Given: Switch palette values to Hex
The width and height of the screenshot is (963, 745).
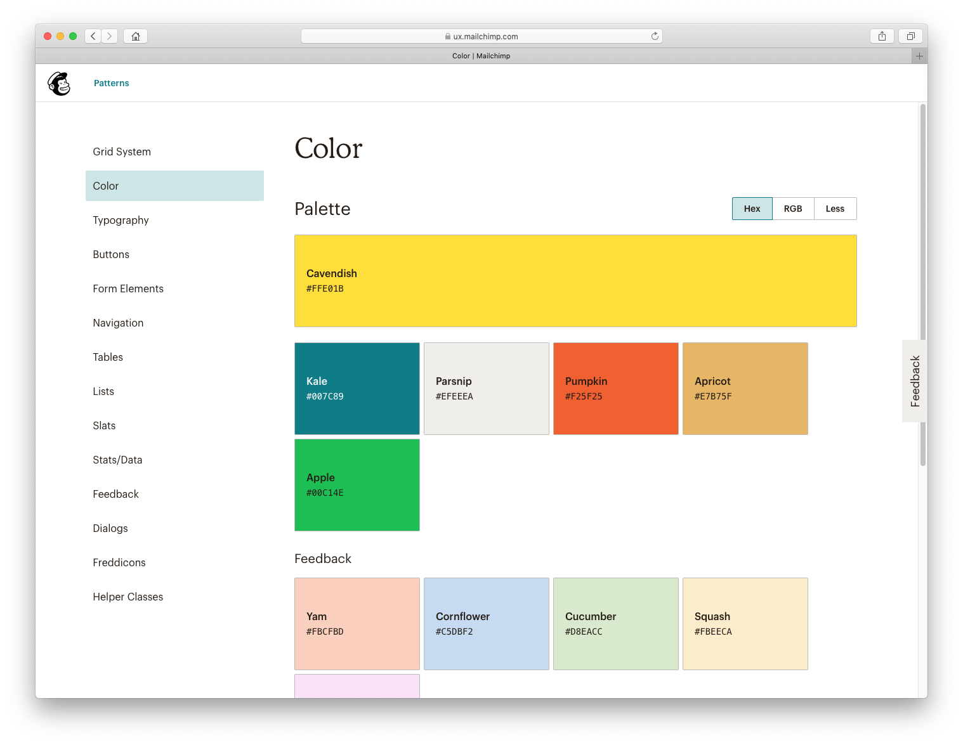Looking at the screenshot, I should pos(752,209).
